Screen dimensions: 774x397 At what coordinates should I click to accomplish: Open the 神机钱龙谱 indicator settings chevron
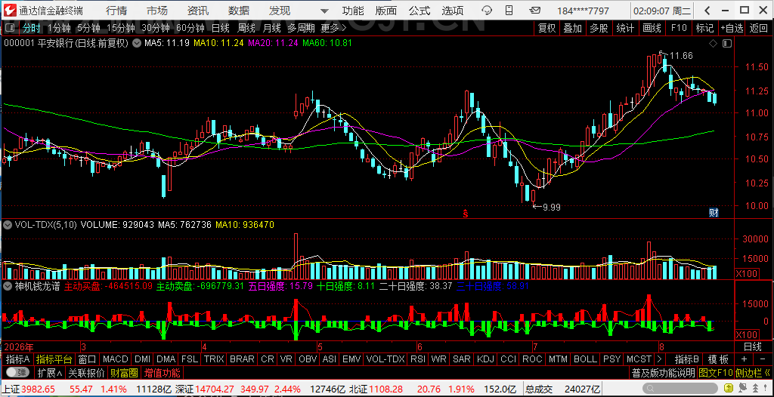[x=8, y=286]
